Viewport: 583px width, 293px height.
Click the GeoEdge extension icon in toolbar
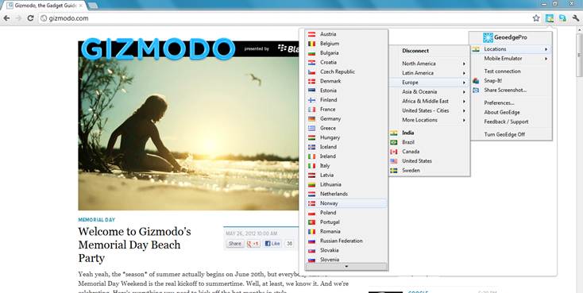(549, 17)
